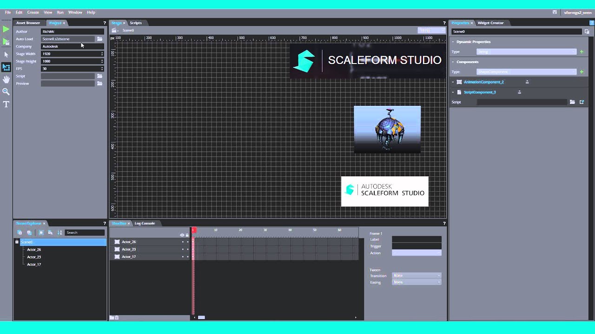Toggle lock dot for Actor_17 timeline layer
Viewport: 595px width, 334px height.
click(x=188, y=257)
